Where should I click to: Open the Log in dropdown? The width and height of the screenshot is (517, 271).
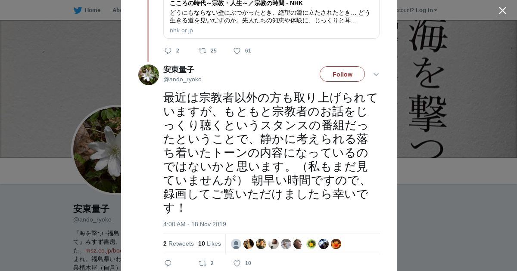pyautogui.click(x=426, y=10)
